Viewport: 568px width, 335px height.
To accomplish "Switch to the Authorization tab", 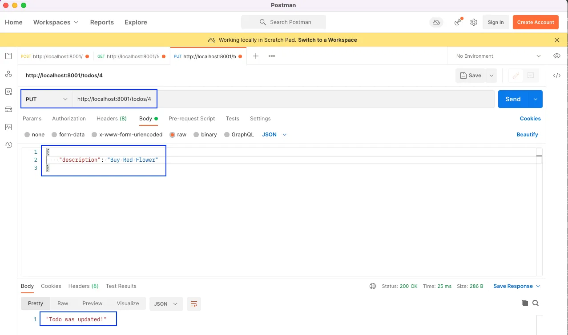I will click(69, 119).
